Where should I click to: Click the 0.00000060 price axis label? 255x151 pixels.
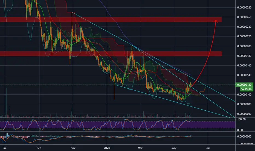tap(244, 114)
